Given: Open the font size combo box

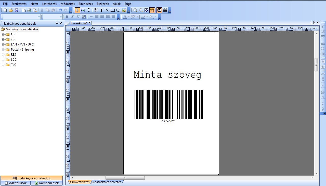Looking at the screenshot, I should pyautogui.click(x=53, y=17).
